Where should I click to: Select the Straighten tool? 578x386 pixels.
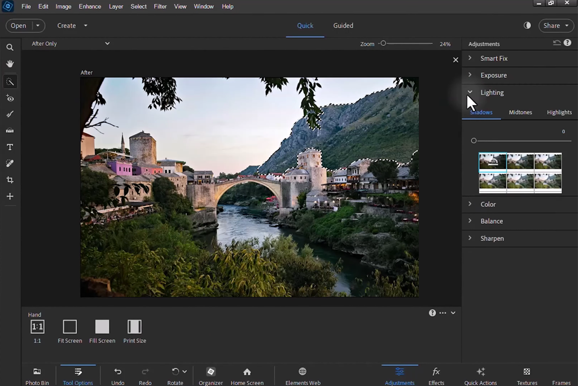click(x=10, y=131)
